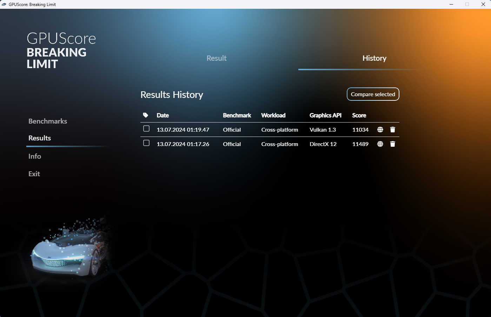This screenshot has height=317, width=491.
Task: Click the Date column header
Action: [x=163, y=115]
